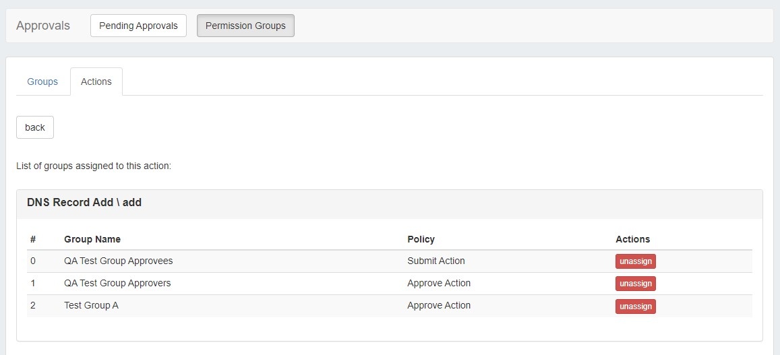Unassign Test Group A
Screen dimensions: 780x355
635,306
